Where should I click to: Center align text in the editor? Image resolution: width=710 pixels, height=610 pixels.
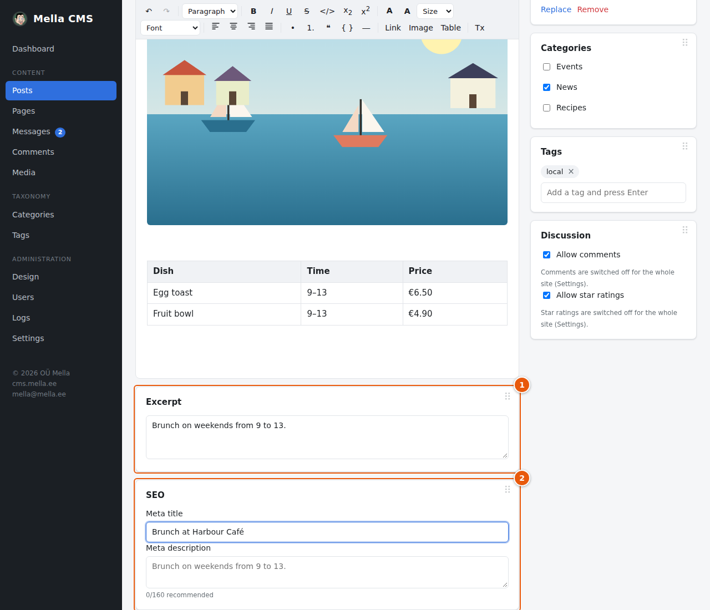tap(234, 27)
